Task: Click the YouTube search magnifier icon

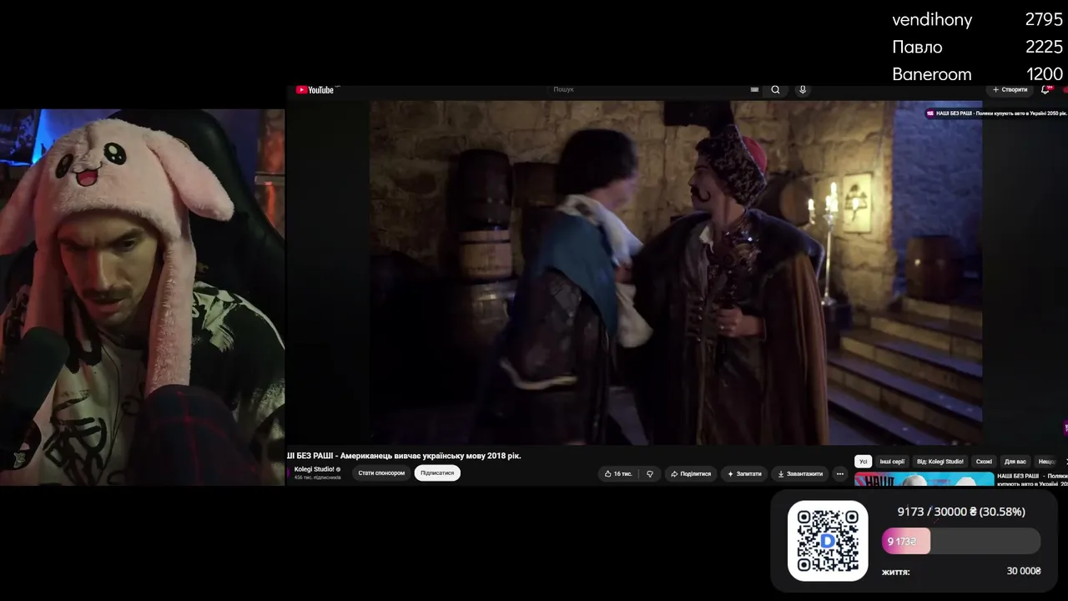Action: coord(775,90)
